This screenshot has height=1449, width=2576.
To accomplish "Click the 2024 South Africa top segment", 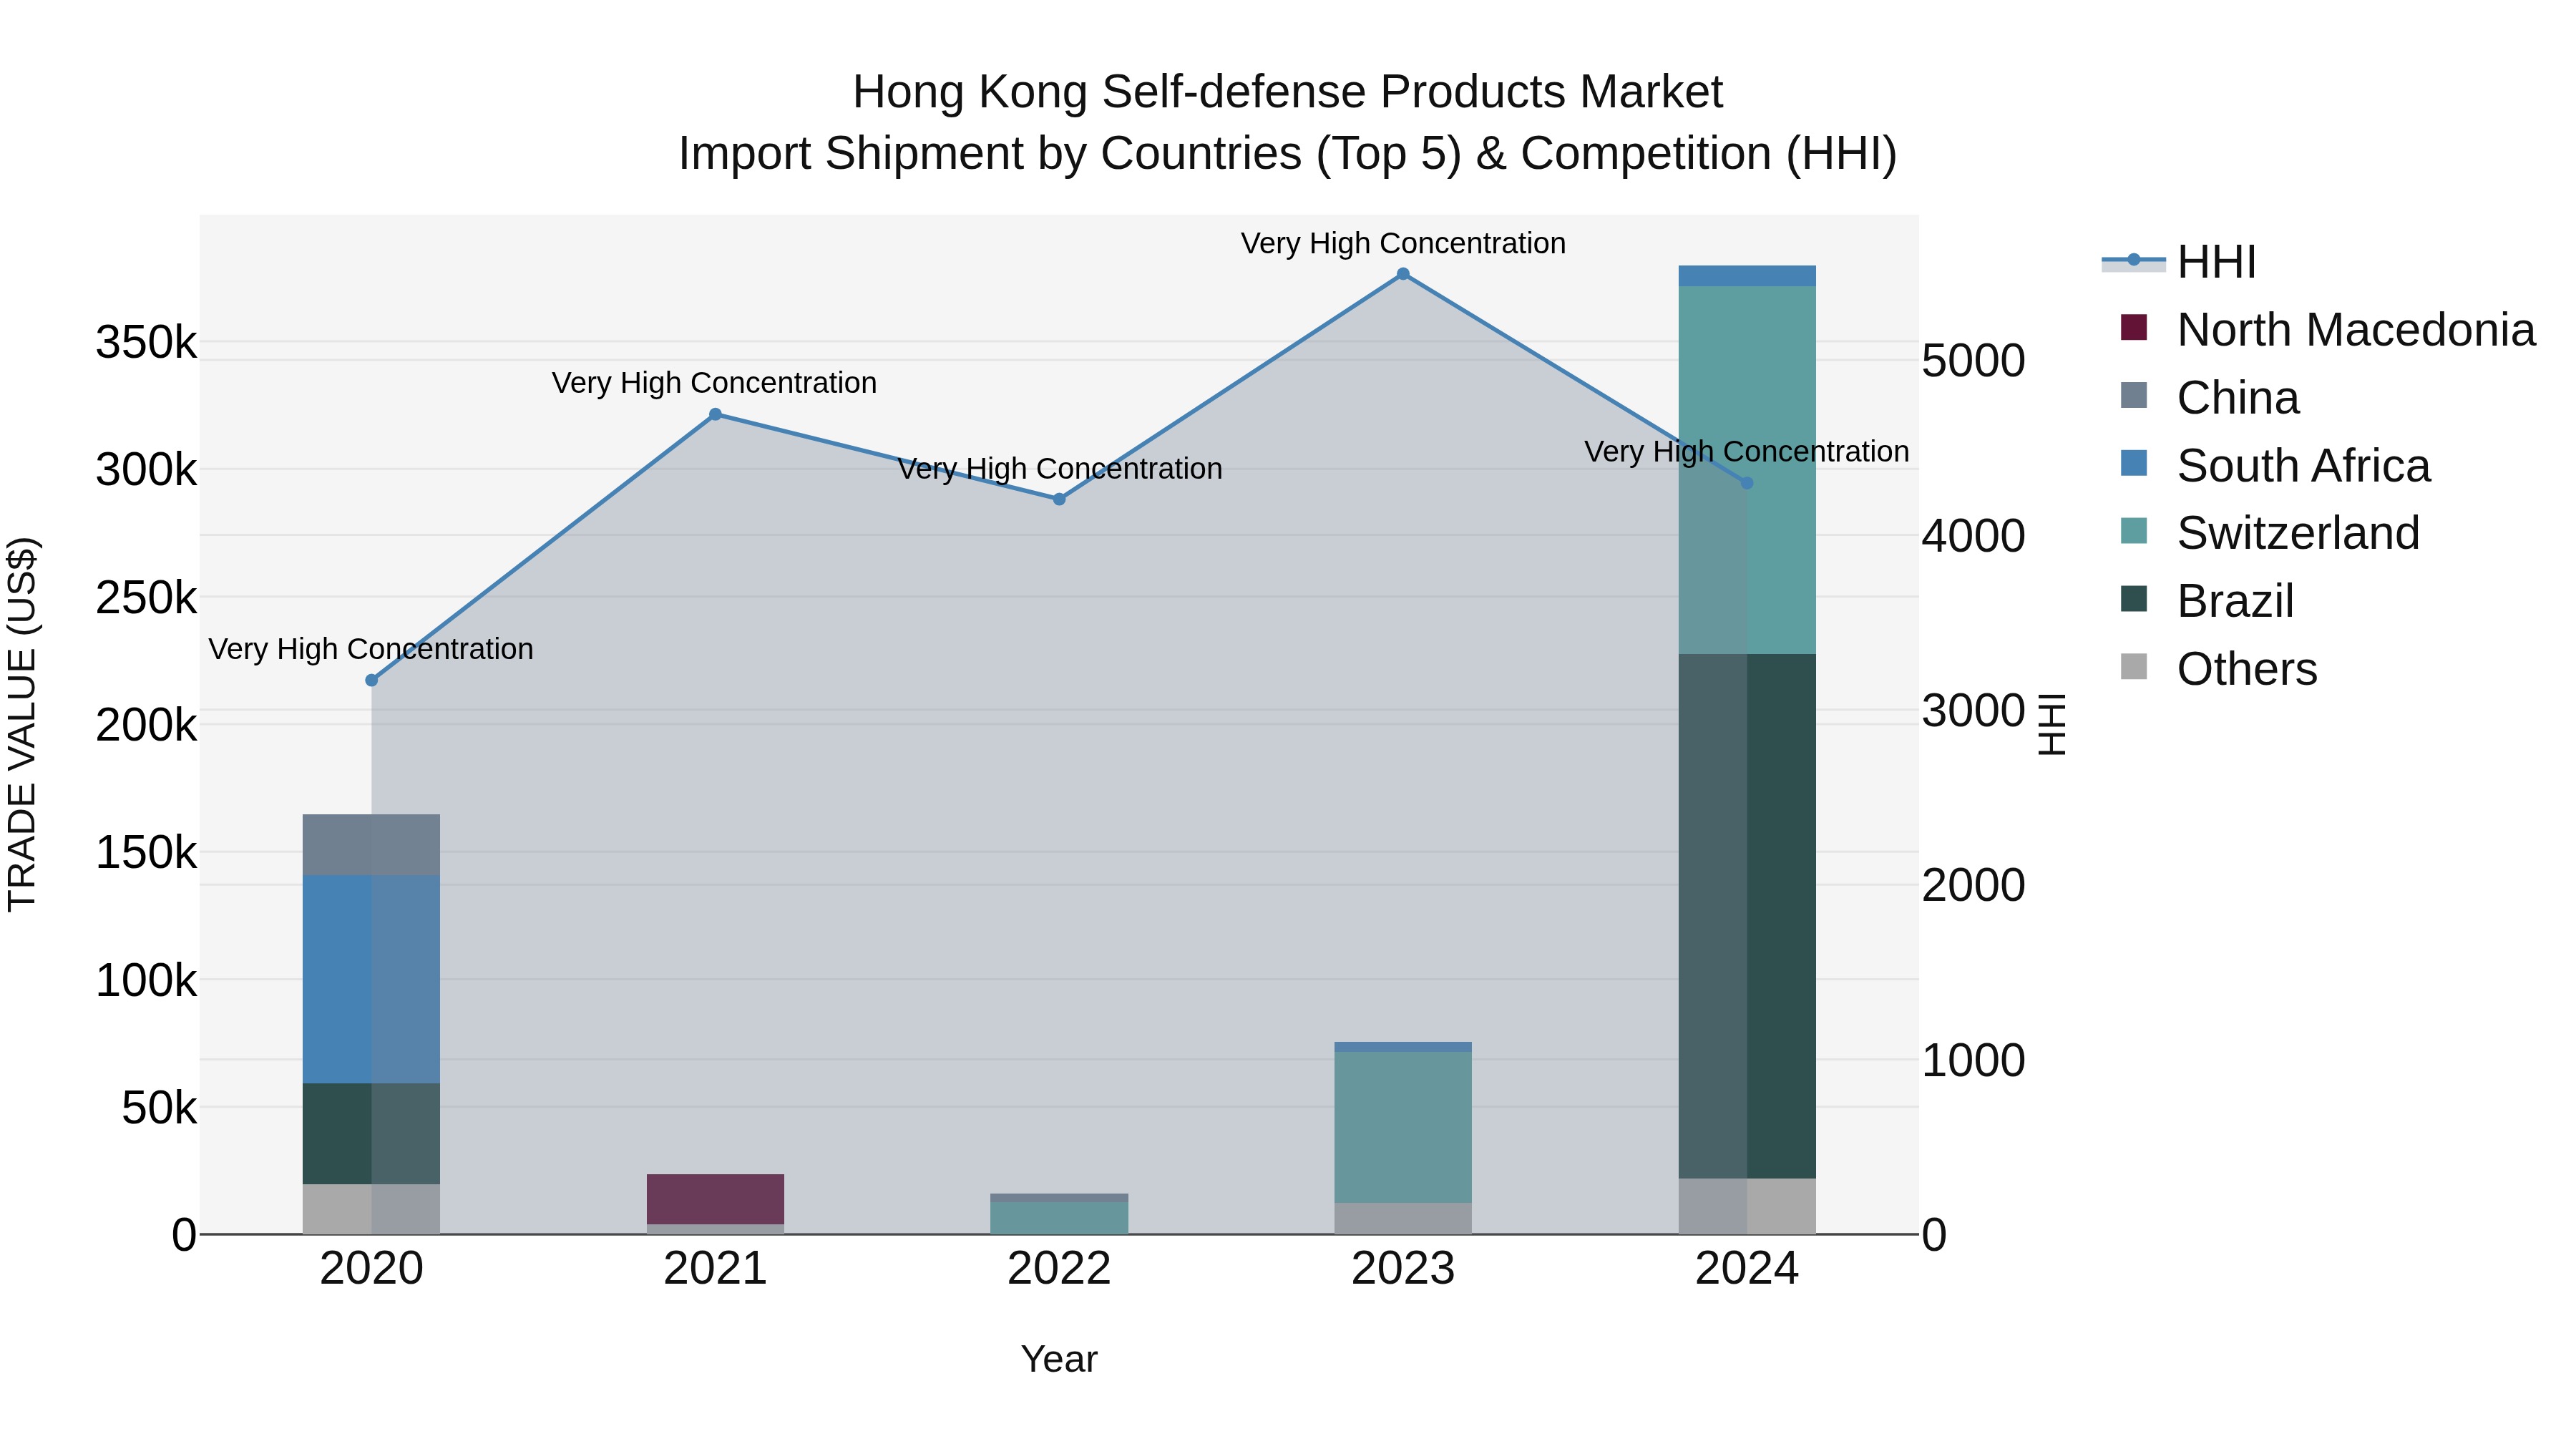I will click(x=1747, y=276).
